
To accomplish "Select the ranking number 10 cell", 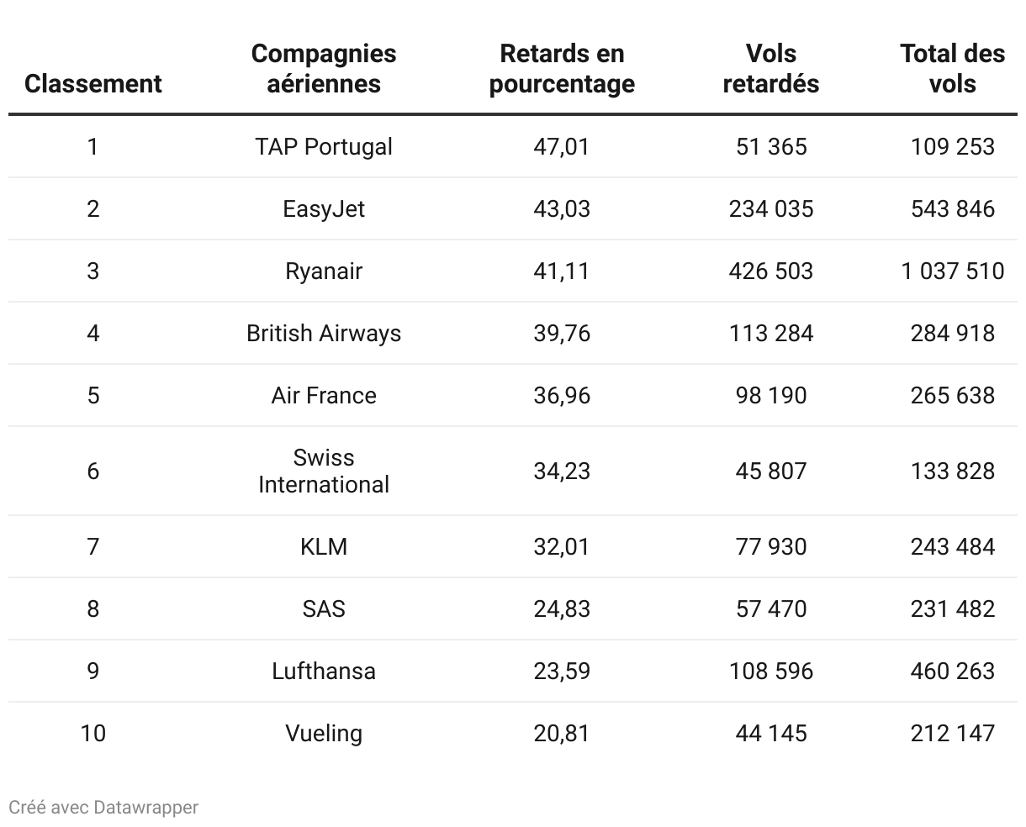I will (x=93, y=734).
